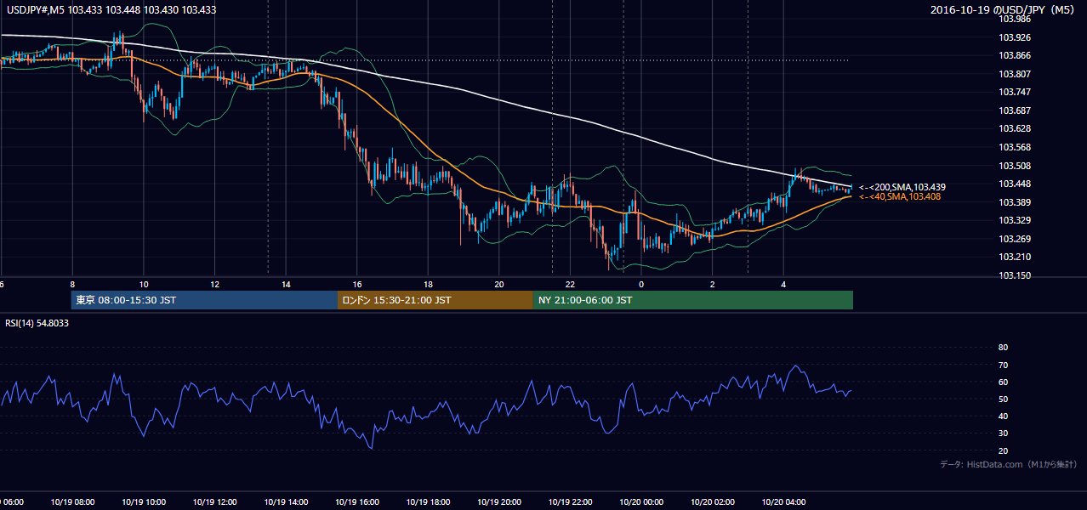Viewport: 1087px width, 510px height.
Task: Click the 10/19 20:00 date axis label
Action: [499, 502]
